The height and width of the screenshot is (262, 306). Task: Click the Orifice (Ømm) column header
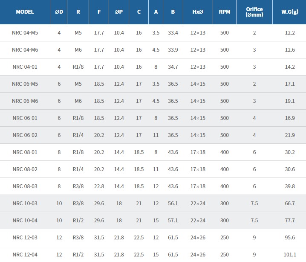pos(254,12)
